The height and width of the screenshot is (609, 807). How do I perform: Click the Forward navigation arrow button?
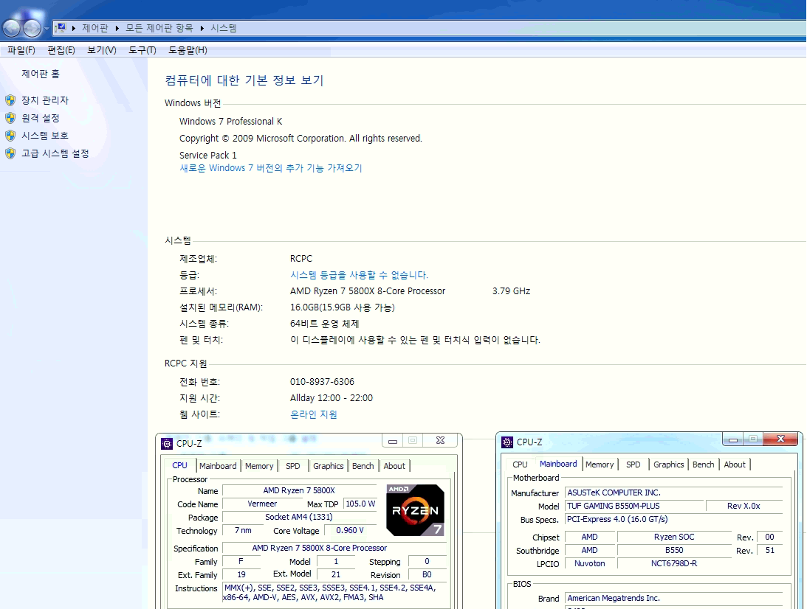click(x=32, y=28)
